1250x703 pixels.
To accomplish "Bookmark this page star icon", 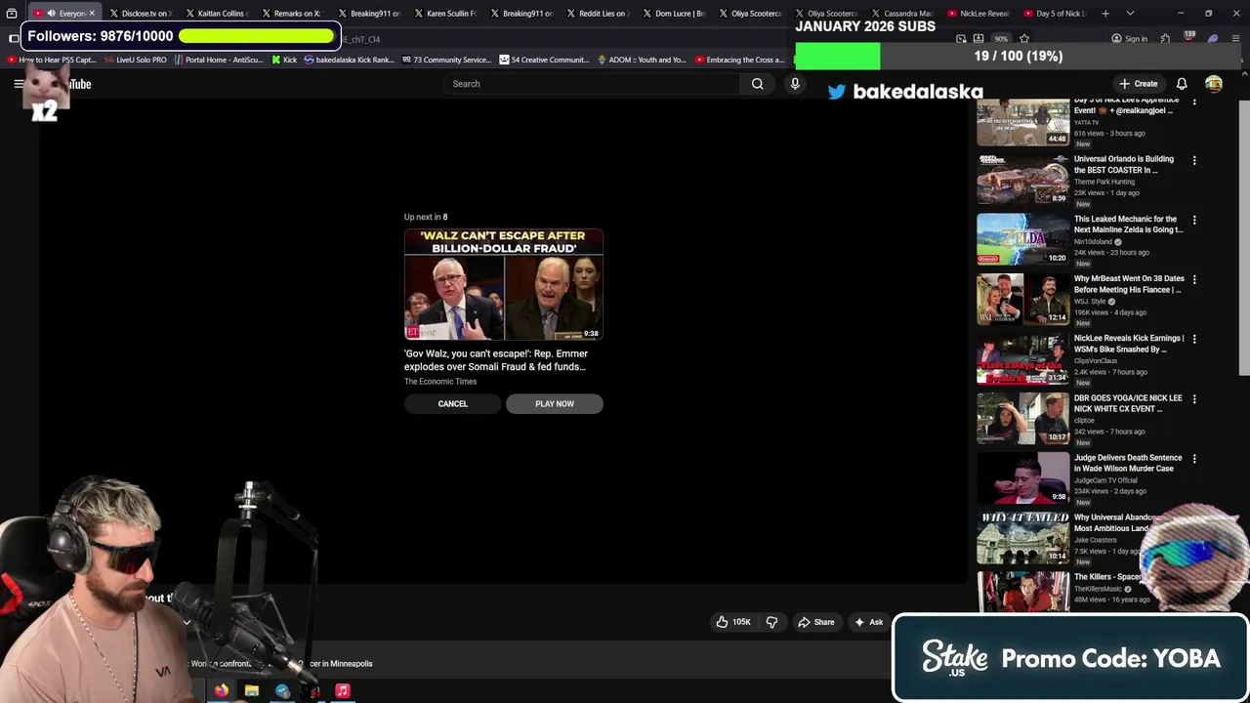I will point(1024,39).
